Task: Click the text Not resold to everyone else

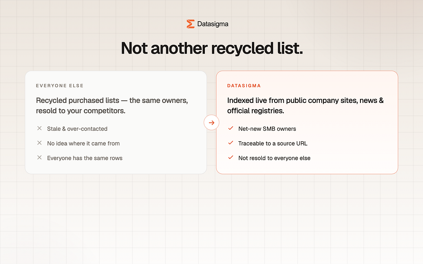Action: pyautogui.click(x=275, y=158)
